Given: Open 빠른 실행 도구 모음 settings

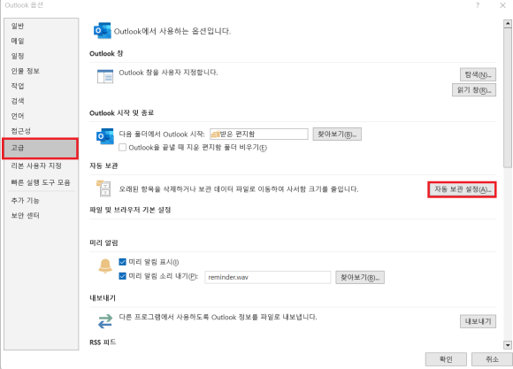Looking at the screenshot, I should (41, 182).
